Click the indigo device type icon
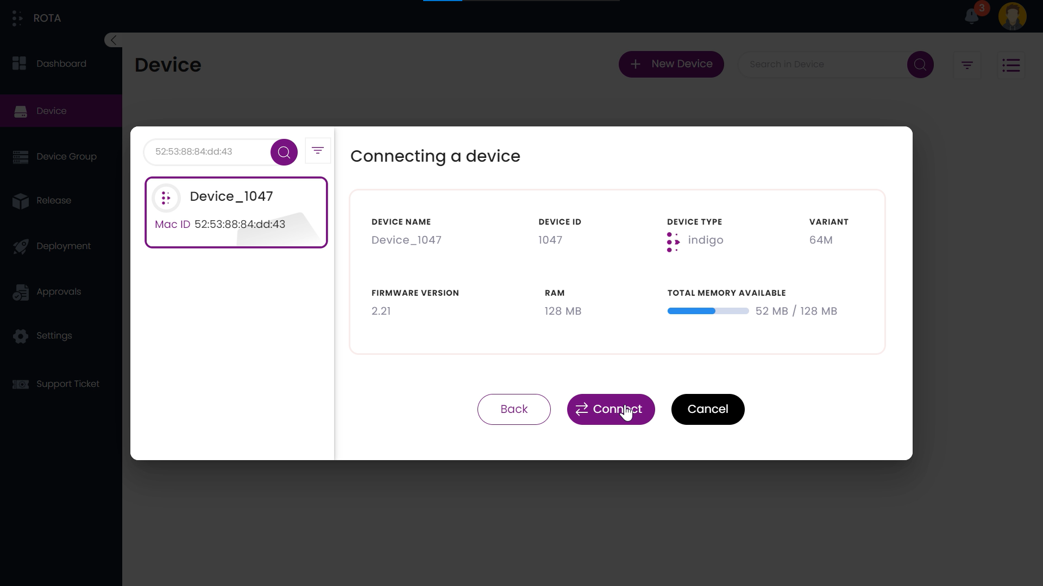1043x586 pixels. (x=673, y=242)
